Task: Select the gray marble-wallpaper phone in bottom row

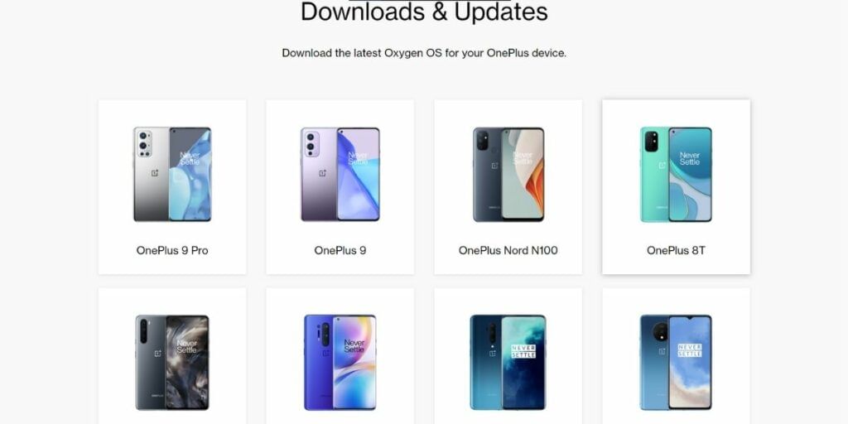Action: 172,363
